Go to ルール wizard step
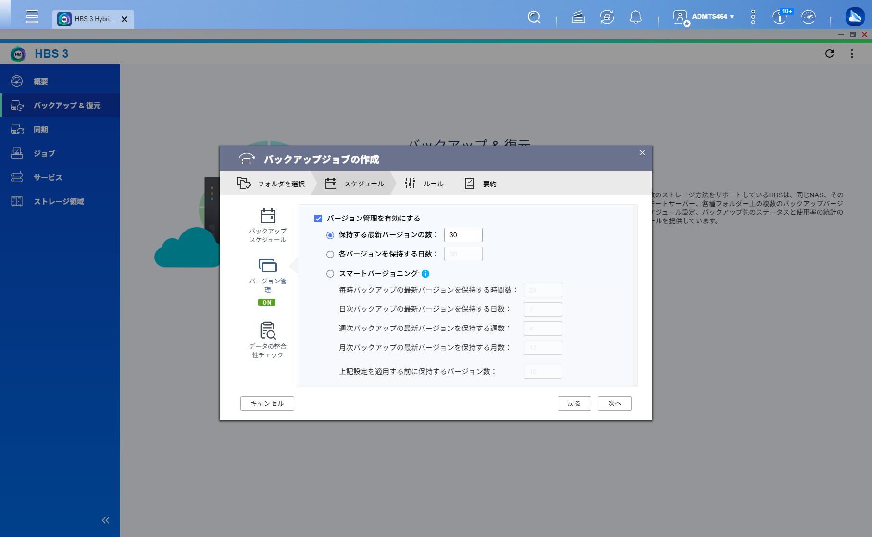Viewport: 872px width, 537px height. pyautogui.click(x=424, y=183)
